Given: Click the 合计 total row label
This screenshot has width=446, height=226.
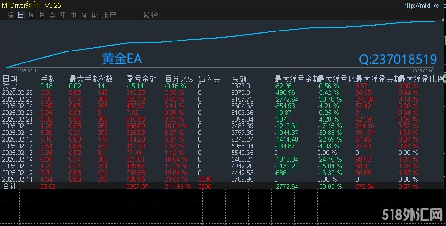Looking at the screenshot, I should (x=10, y=186).
